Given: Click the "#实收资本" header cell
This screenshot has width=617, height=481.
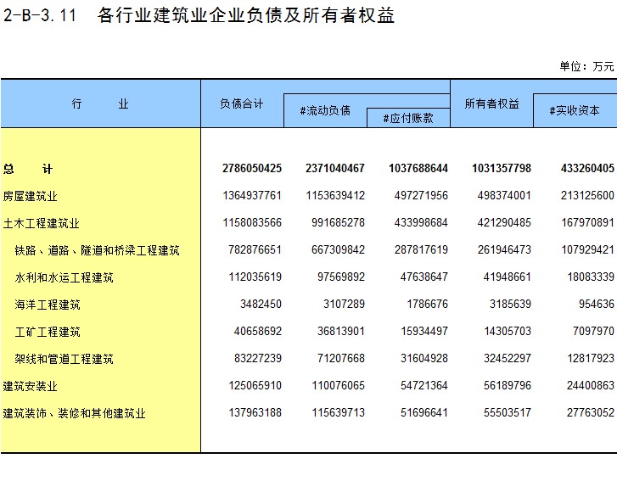Looking at the screenshot, I should [575, 111].
